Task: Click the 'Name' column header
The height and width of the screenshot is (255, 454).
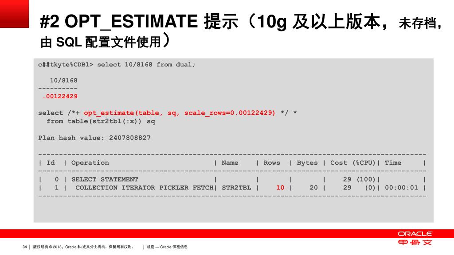Action: [x=230, y=163]
